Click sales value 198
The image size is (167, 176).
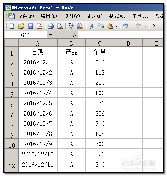tap(100, 134)
